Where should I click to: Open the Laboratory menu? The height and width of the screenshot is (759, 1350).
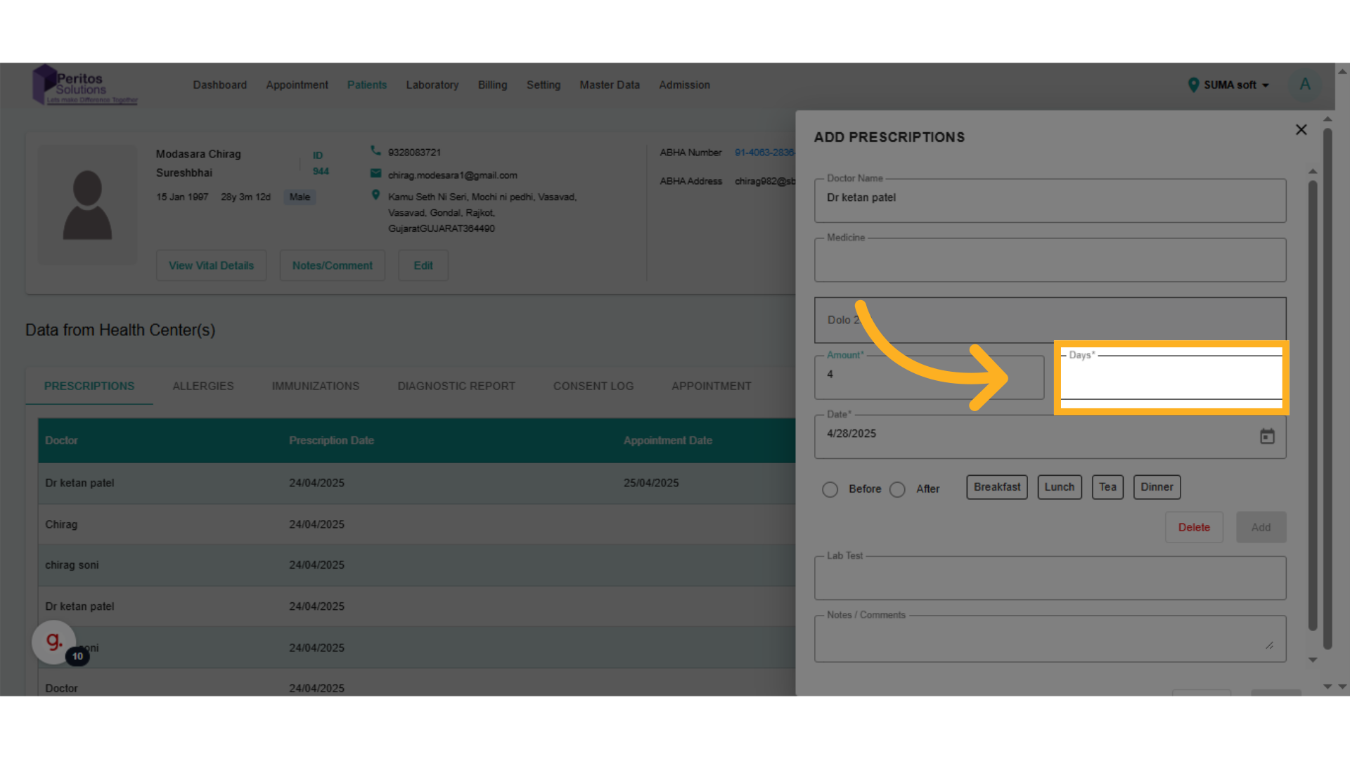coord(432,85)
